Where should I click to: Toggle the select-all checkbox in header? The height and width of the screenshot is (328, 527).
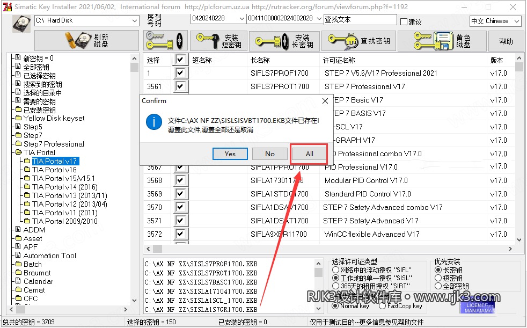(180, 60)
